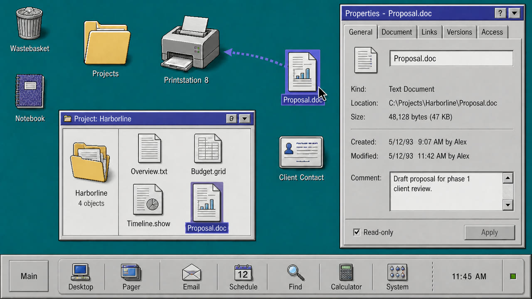532x299 pixels.
Task: Select Timeline.show in the Harborline window
Action: 148,206
